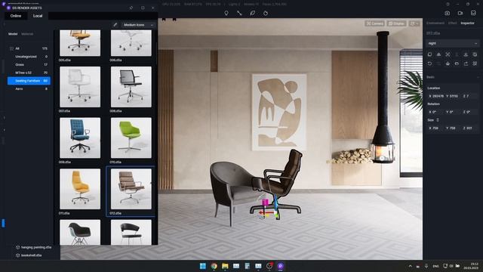Click the Camera button in viewport

tap(374, 23)
